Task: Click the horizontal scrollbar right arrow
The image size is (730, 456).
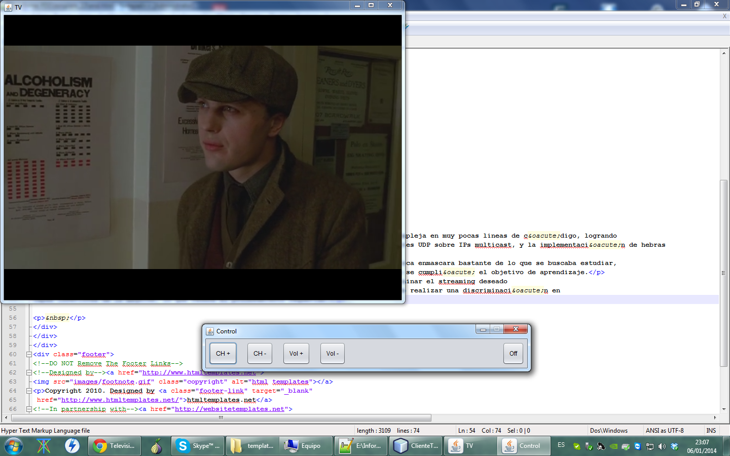Action: pyautogui.click(x=715, y=418)
